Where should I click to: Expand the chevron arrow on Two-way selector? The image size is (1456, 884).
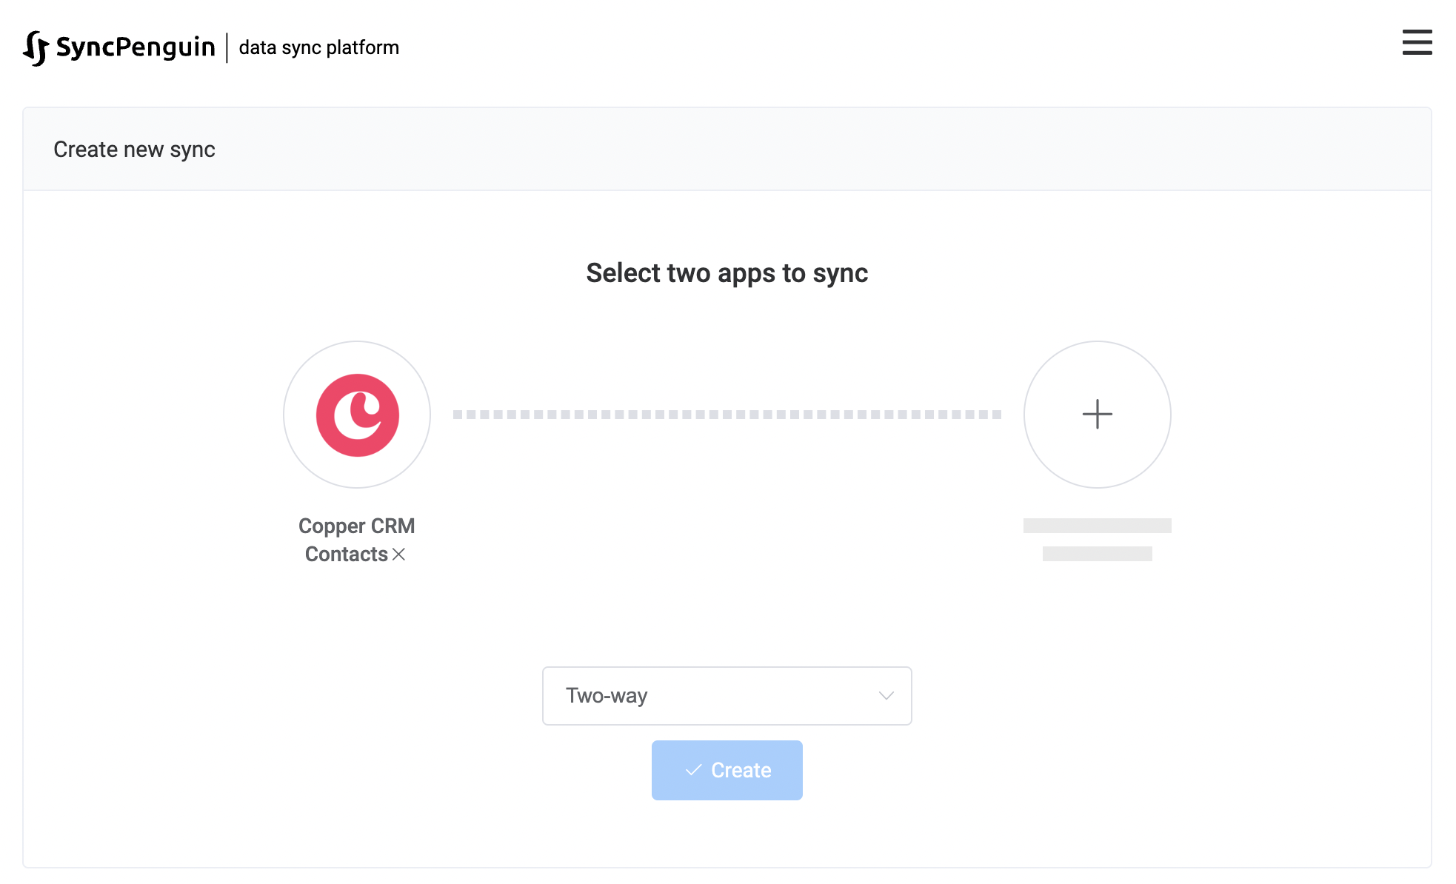(x=886, y=696)
